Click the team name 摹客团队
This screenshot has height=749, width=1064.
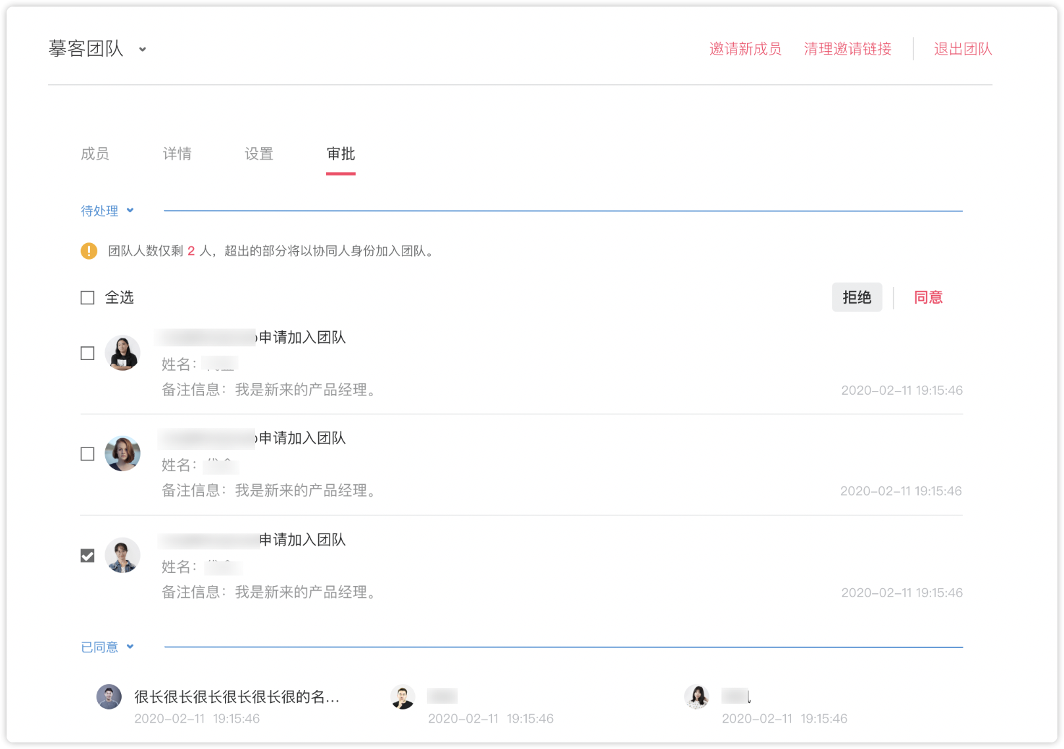[85, 49]
